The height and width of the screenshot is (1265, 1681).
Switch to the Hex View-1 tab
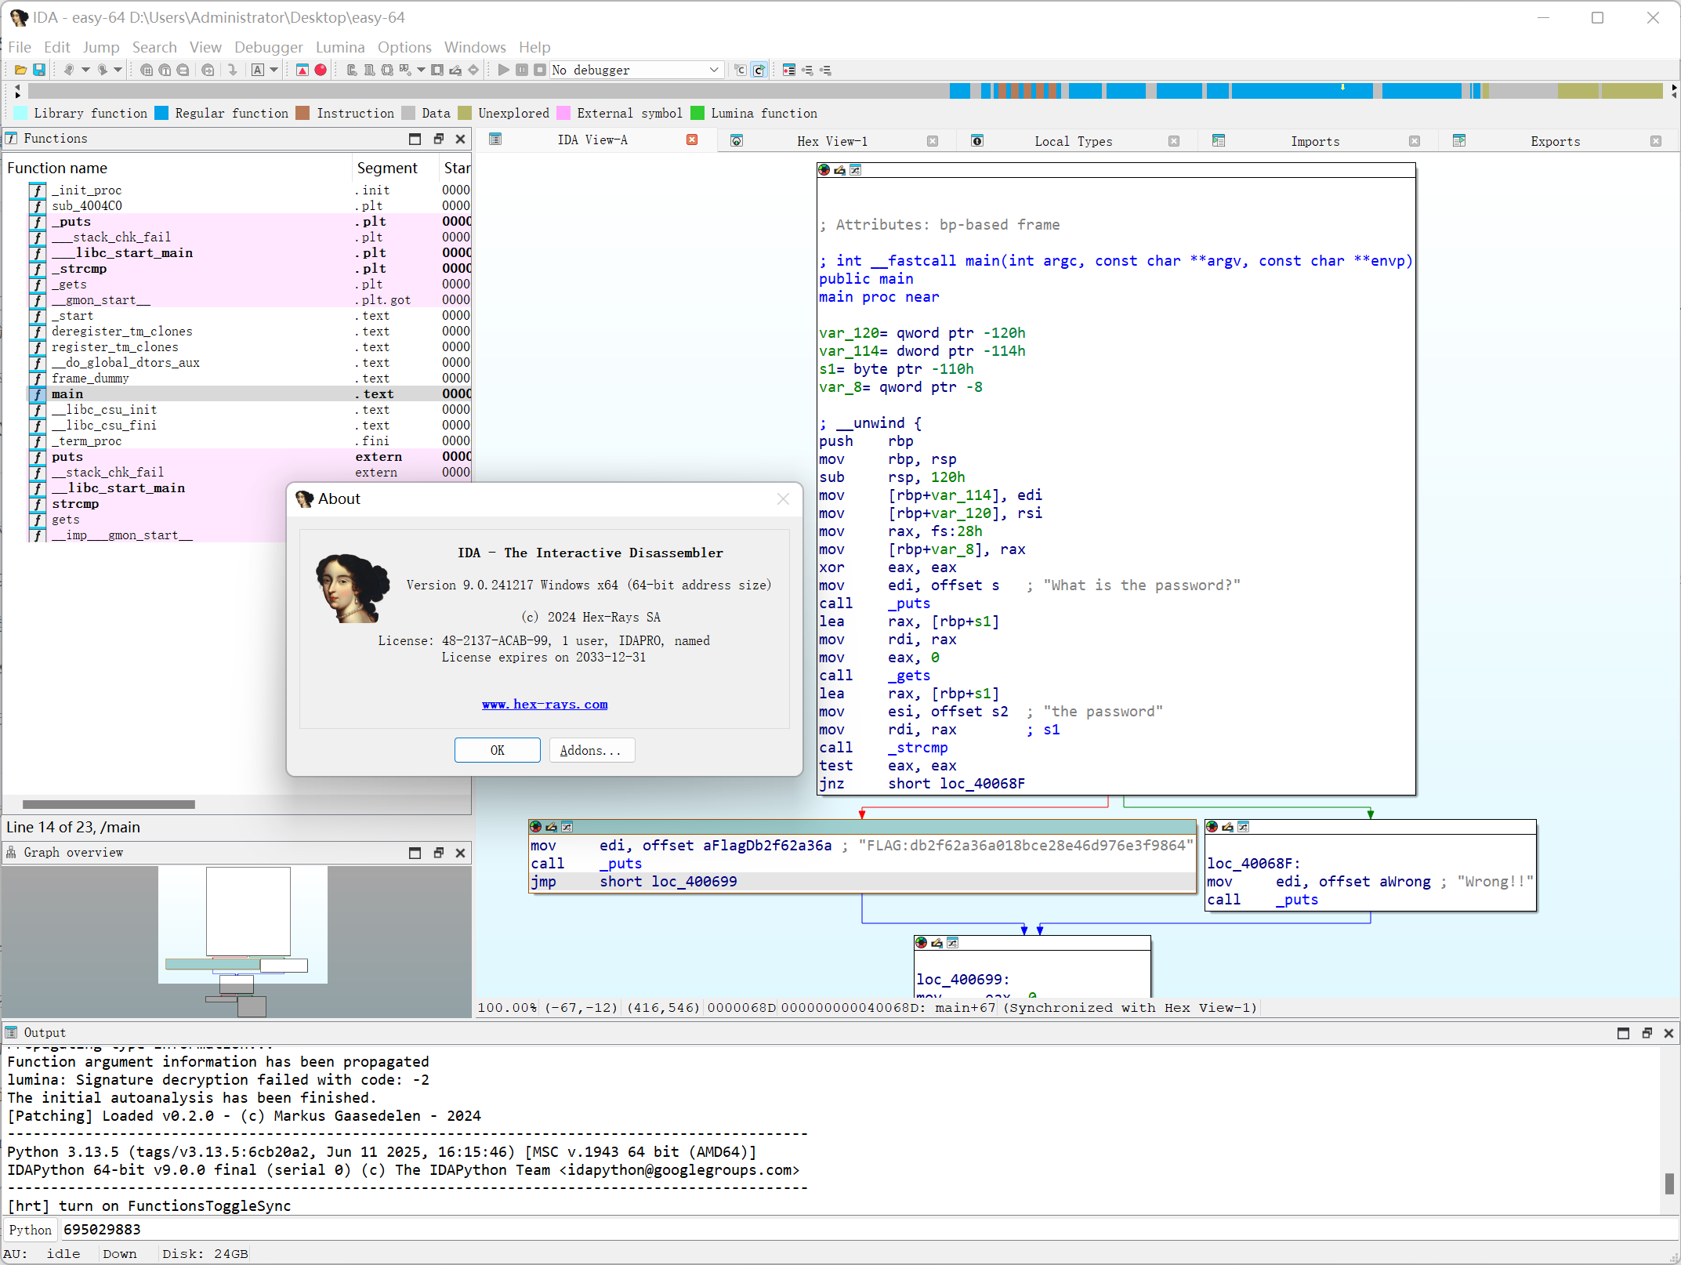(x=831, y=141)
